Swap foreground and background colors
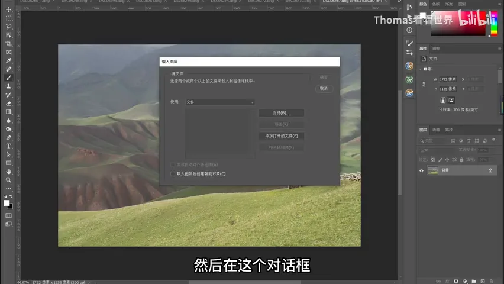This screenshot has width=504, height=284. [x=11, y=196]
